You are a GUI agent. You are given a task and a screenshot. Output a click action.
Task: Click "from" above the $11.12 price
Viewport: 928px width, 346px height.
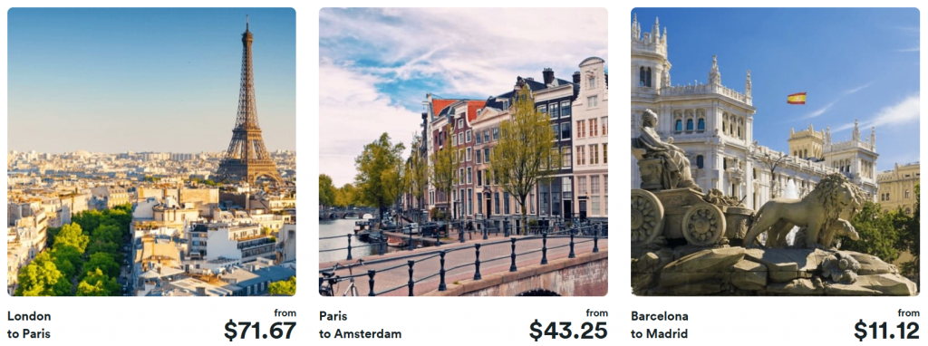tap(908, 312)
